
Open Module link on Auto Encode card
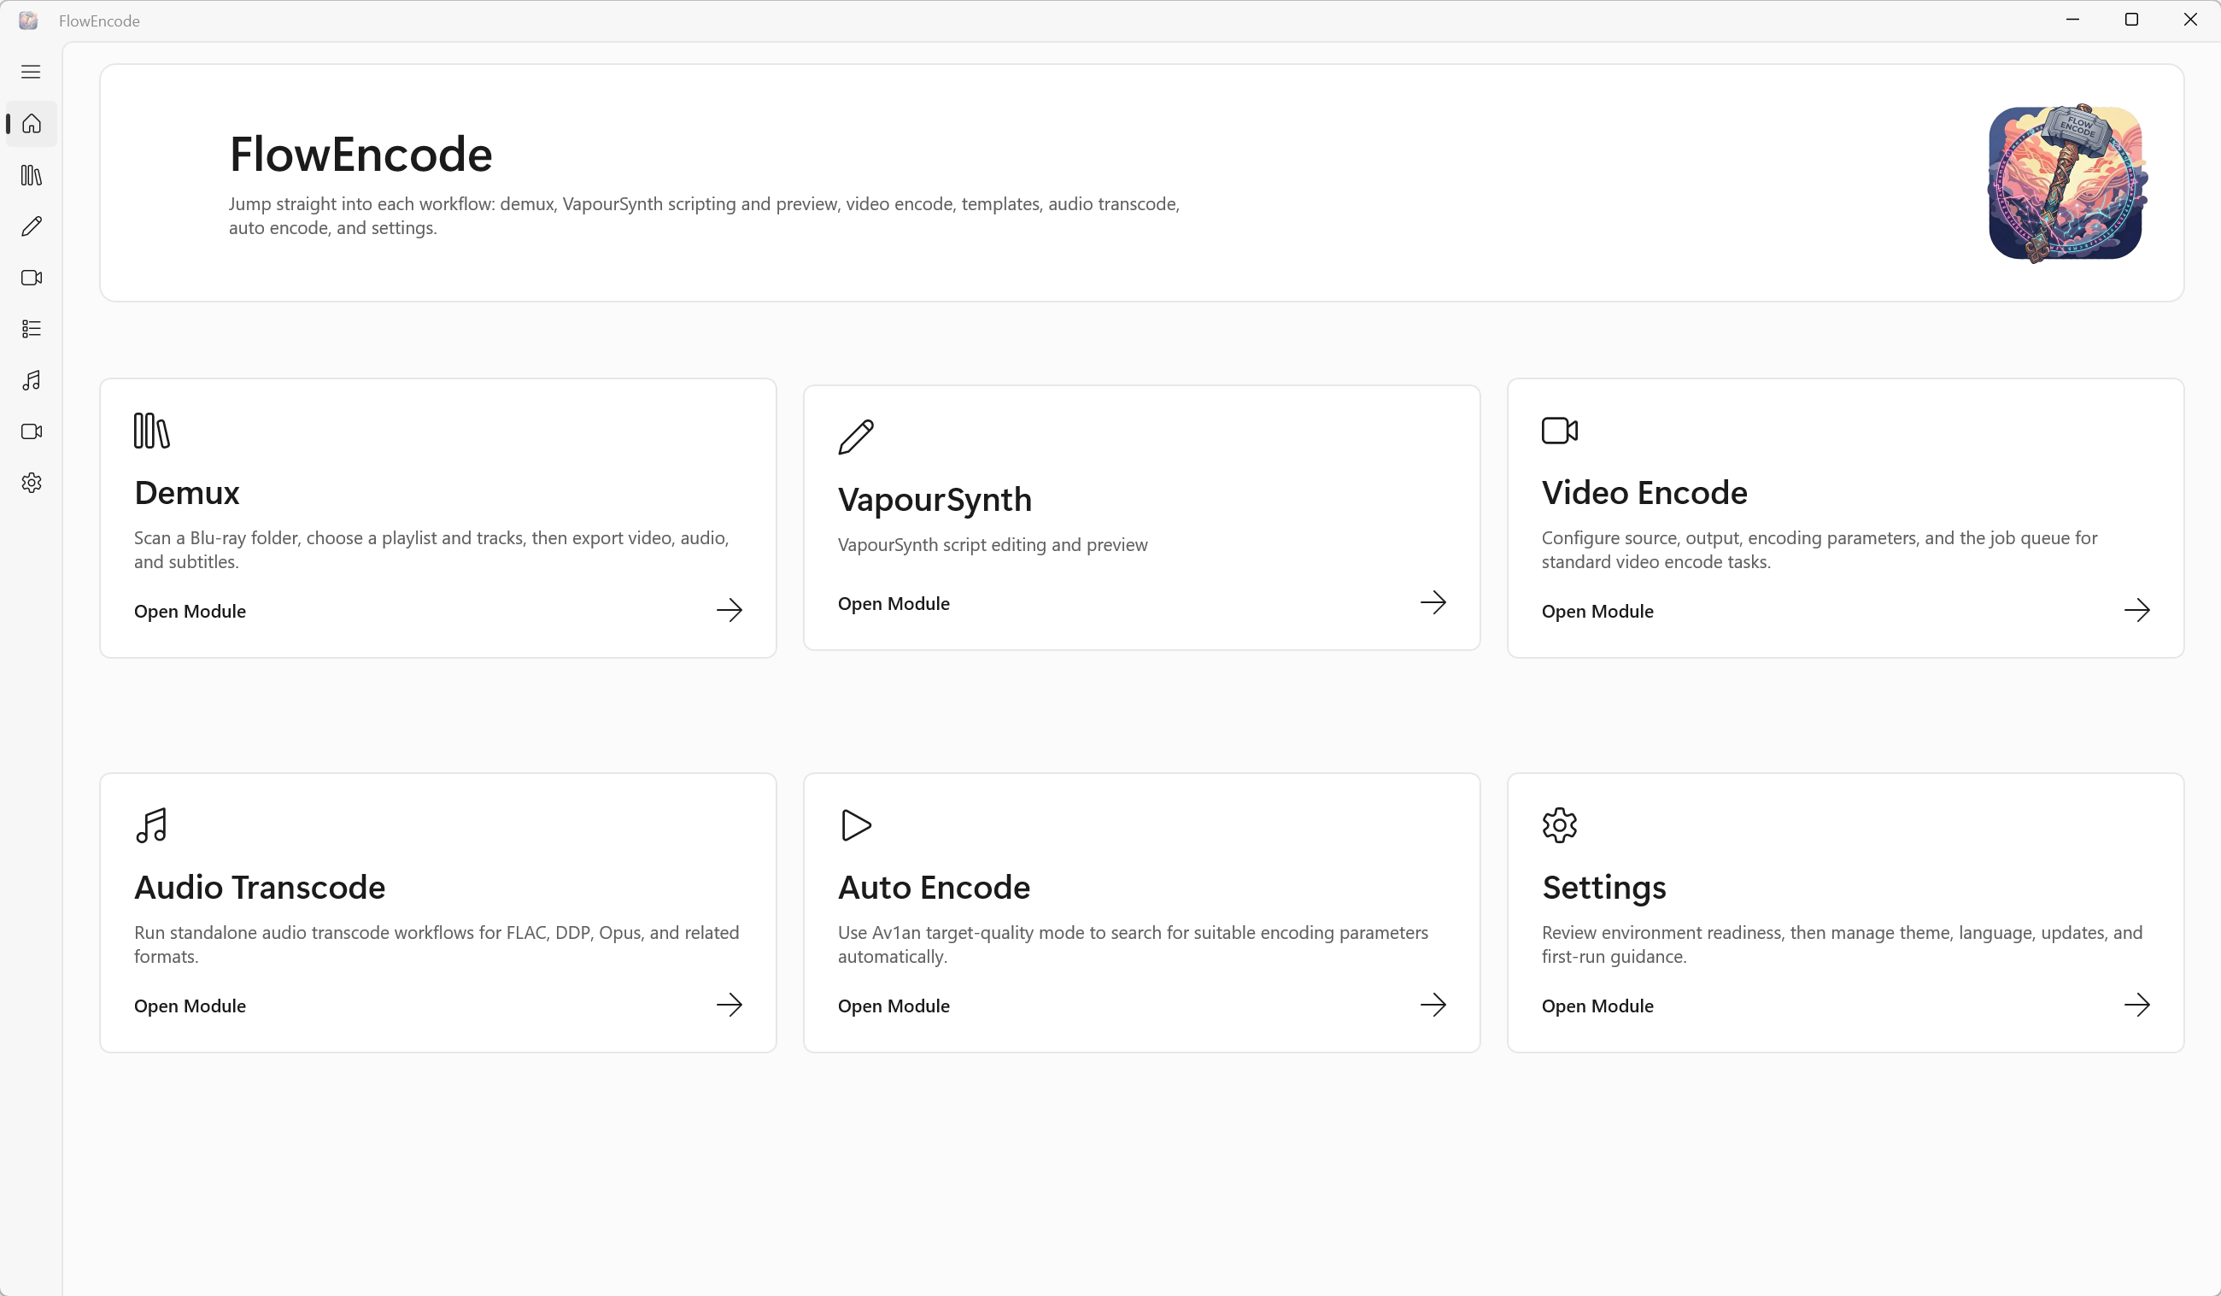894,1006
